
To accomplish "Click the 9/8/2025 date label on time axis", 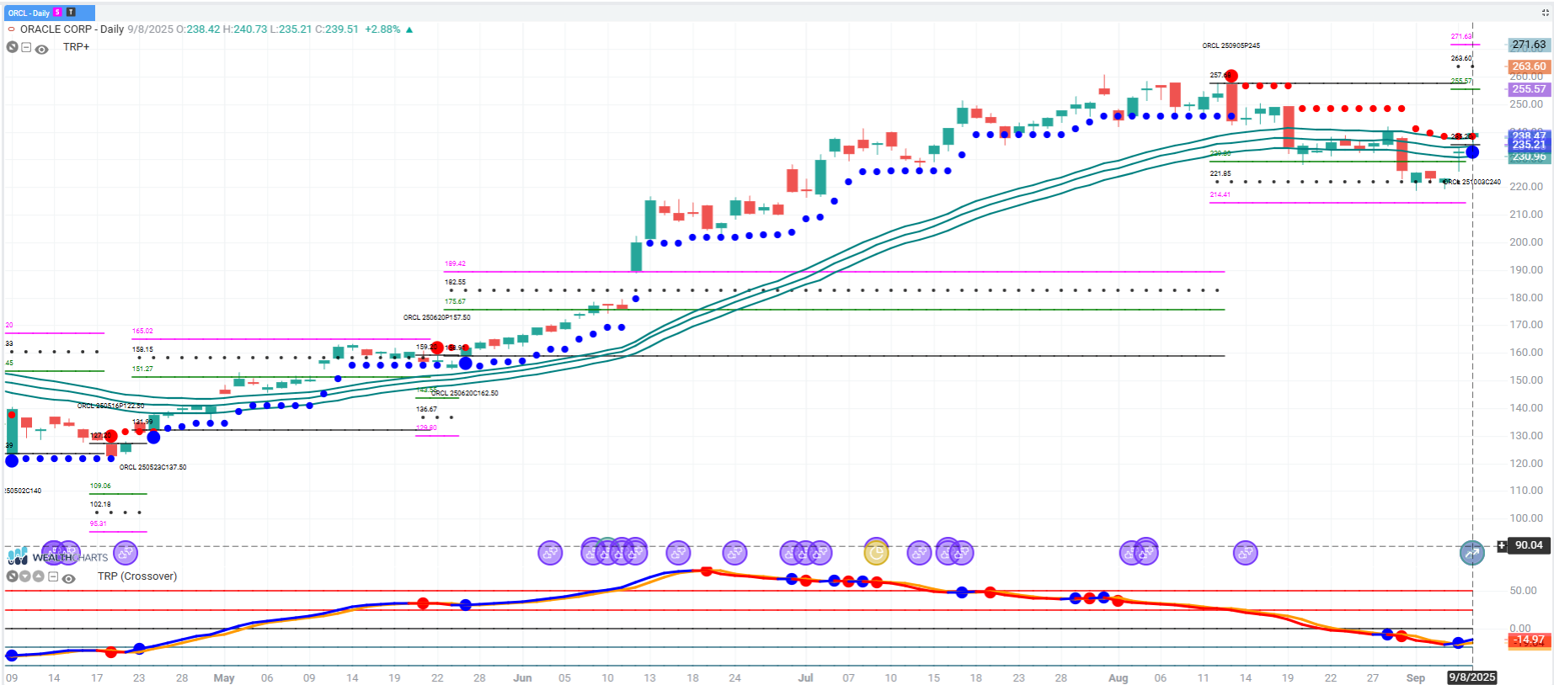I will pos(1471,677).
